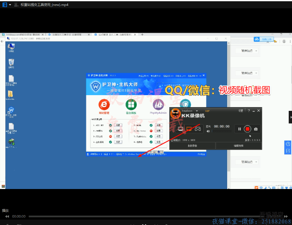The width and height of the screenshot is (292, 225).
Task: Open a new browser tab with the plus button
Action: [x=142, y=34]
